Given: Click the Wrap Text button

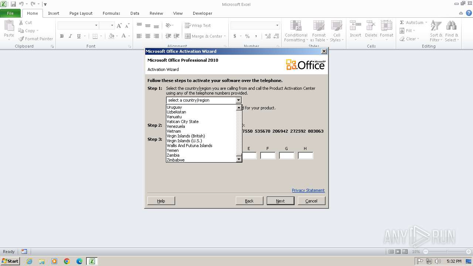Looking at the screenshot, I should (x=198, y=25).
